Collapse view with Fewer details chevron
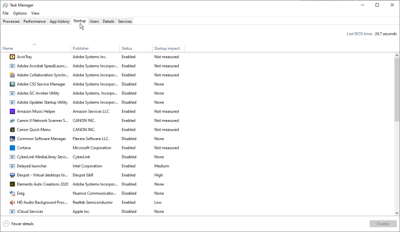400x232 pixels. coord(6,224)
